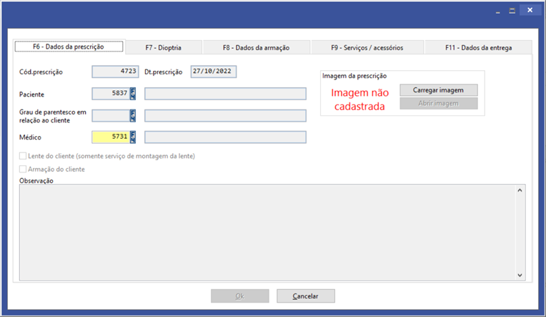The image size is (546, 317).
Task: Click the Abrir imagem button
Action: pos(438,104)
